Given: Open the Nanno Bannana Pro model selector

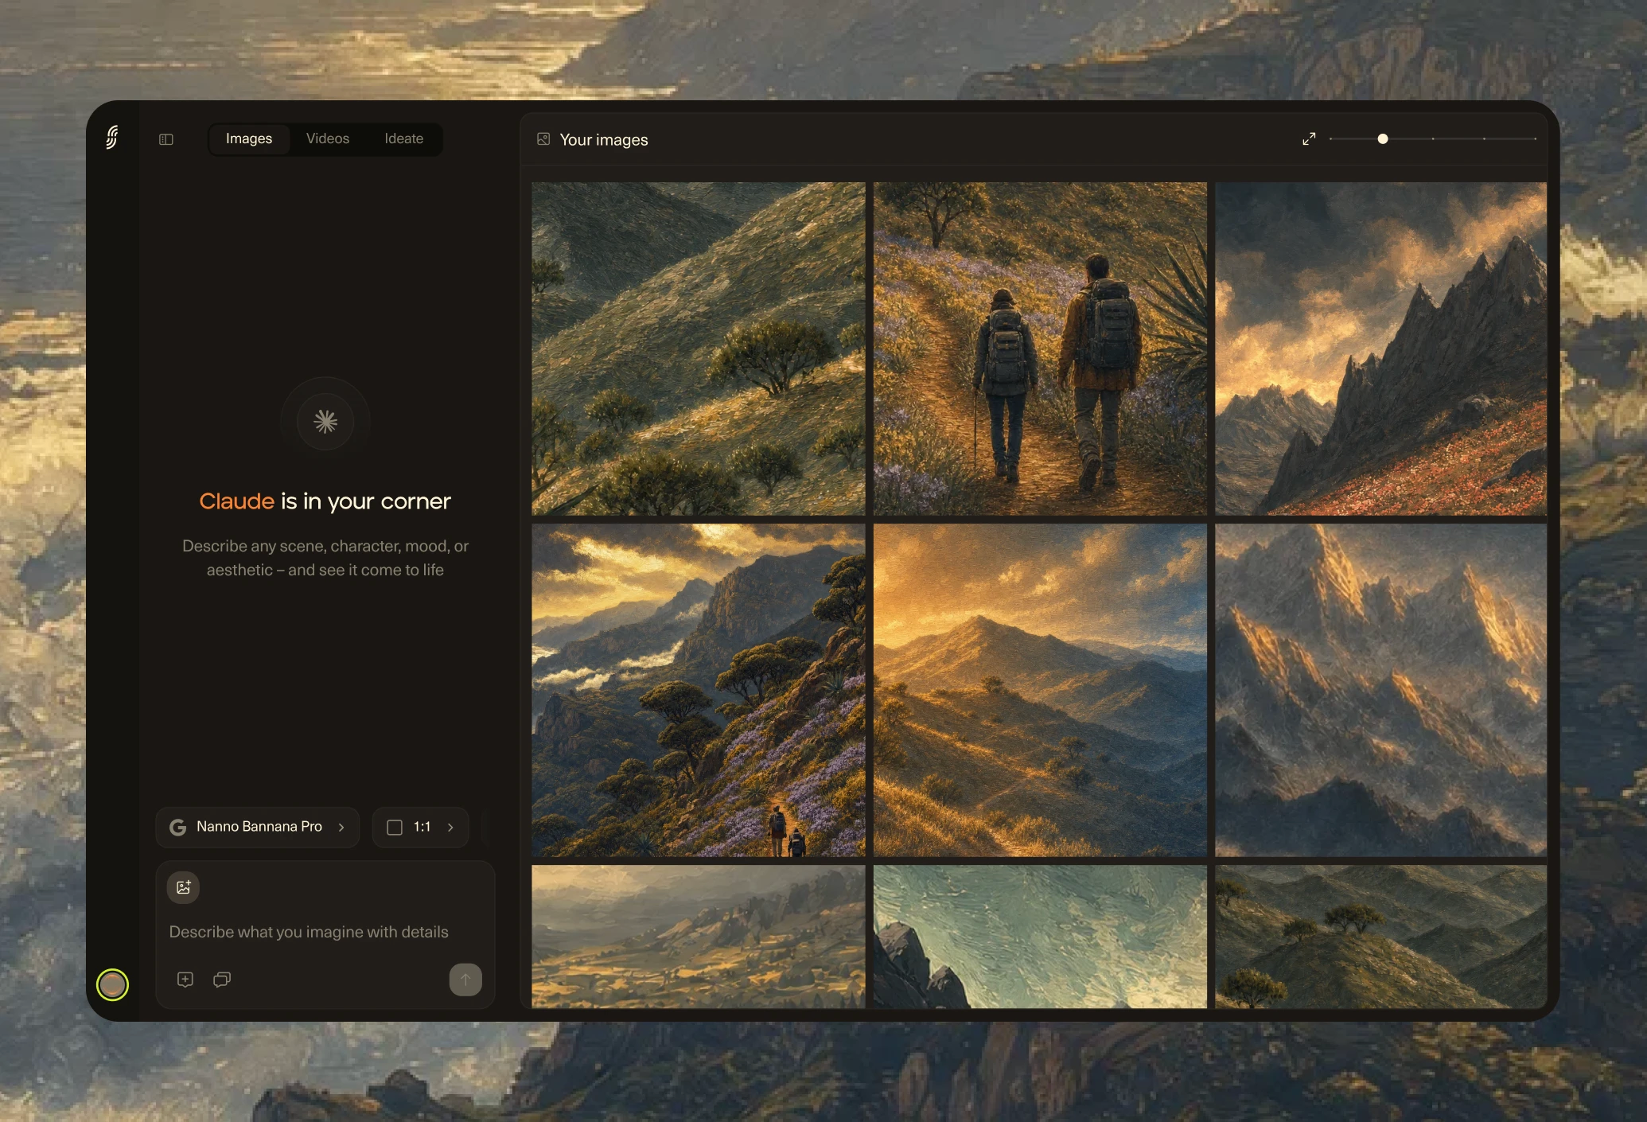Looking at the screenshot, I should (257, 827).
